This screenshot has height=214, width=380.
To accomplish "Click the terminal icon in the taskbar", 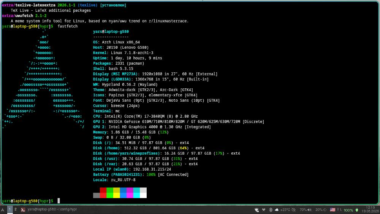I will [x=23, y=210].
